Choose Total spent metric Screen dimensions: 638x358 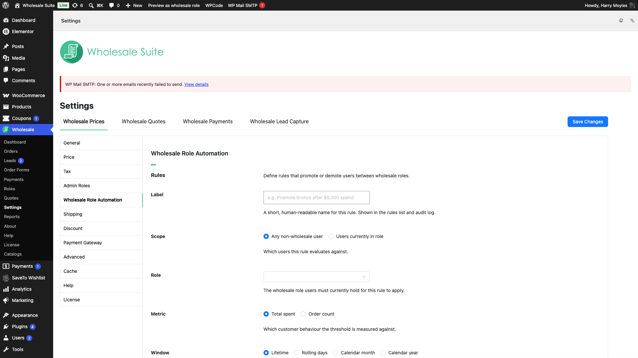pos(266,314)
